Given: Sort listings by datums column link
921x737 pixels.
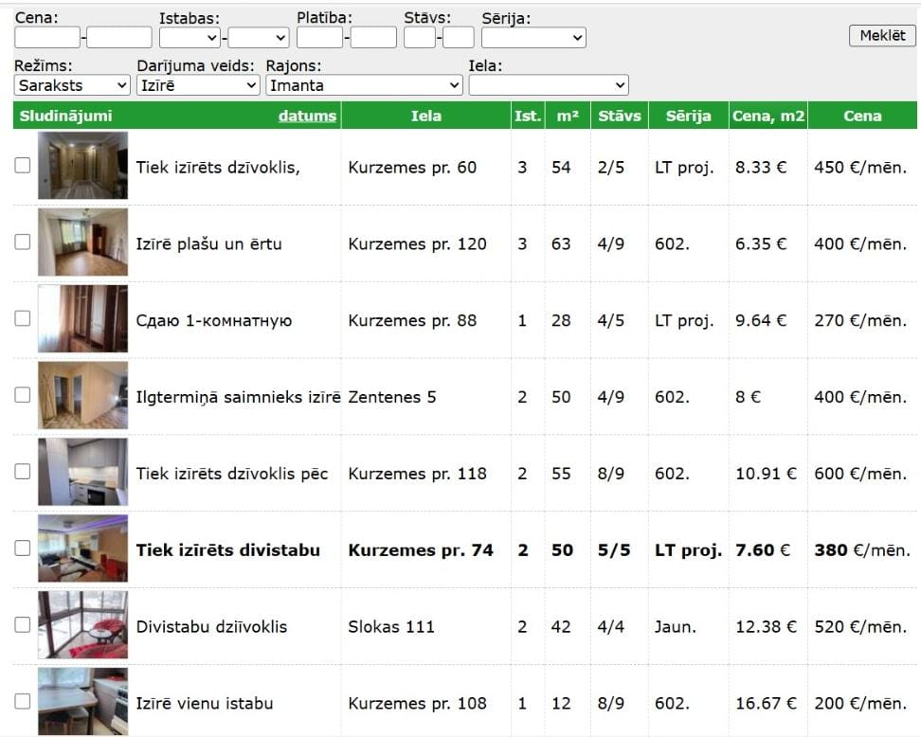Looking at the screenshot, I should (307, 116).
